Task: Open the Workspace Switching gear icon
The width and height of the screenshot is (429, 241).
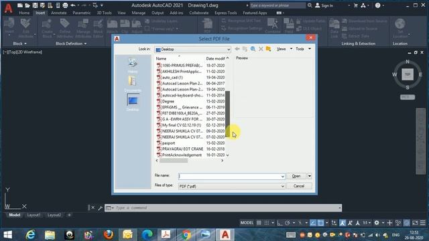Action: pyautogui.click(x=377, y=223)
